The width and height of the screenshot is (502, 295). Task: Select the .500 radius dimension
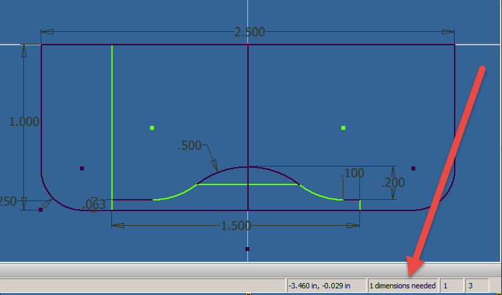tap(189, 146)
